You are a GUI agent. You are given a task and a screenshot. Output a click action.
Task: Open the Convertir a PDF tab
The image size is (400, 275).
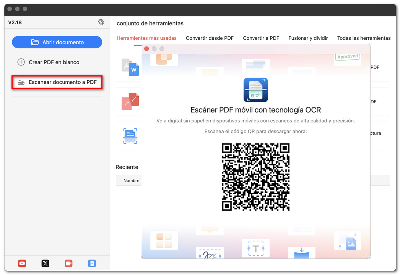tap(261, 38)
